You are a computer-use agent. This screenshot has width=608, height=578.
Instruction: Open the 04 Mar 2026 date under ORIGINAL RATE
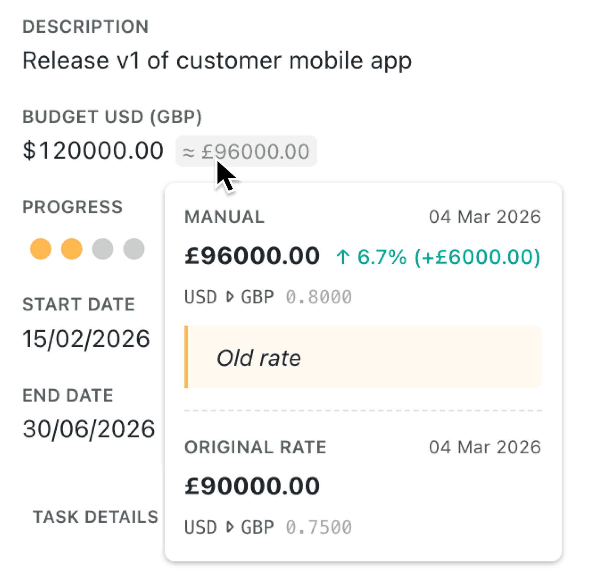pyautogui.click(x=485, y=447)
